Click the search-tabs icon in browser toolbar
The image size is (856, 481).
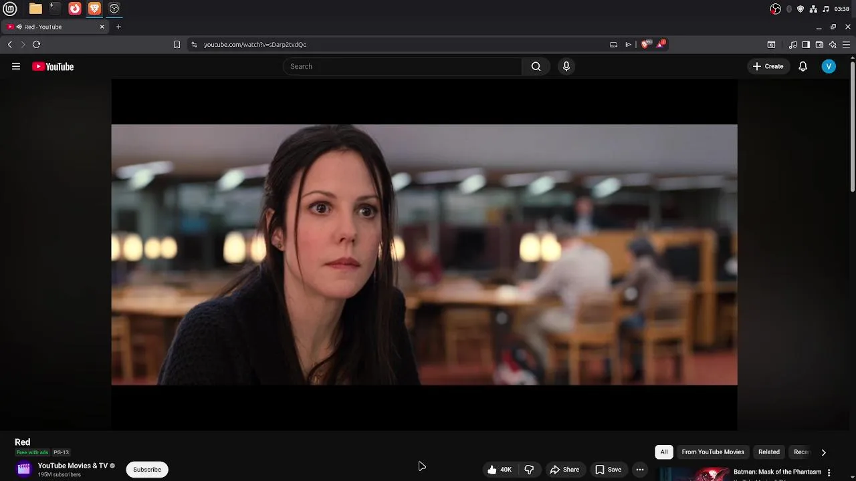point(771,45)
